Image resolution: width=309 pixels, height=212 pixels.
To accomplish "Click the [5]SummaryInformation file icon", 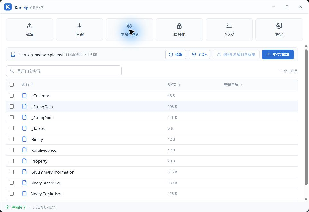I will pyautogui.click(x=24, y=172).
